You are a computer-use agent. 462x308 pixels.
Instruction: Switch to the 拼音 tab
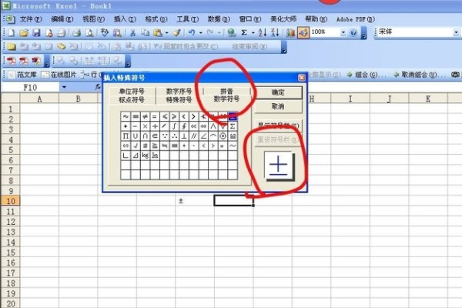[x=226, y=91]
